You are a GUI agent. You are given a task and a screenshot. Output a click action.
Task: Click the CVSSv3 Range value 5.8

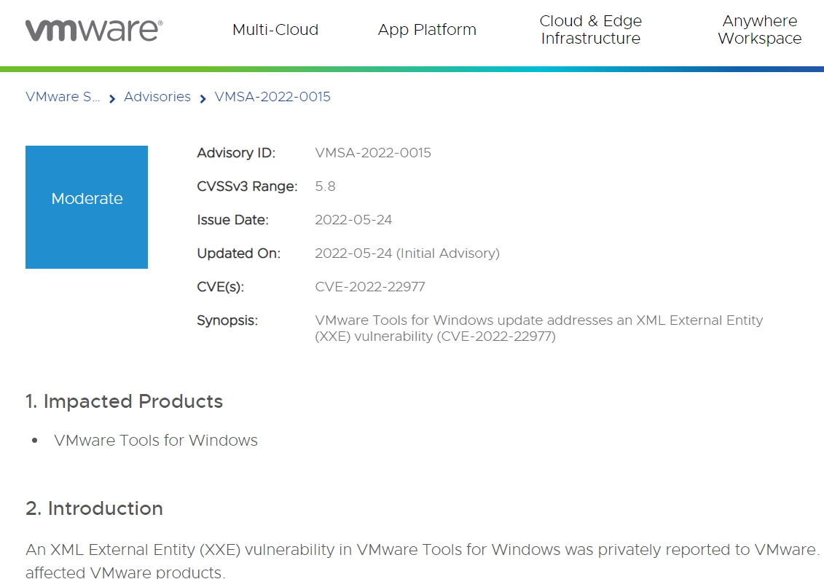point(325,186)
